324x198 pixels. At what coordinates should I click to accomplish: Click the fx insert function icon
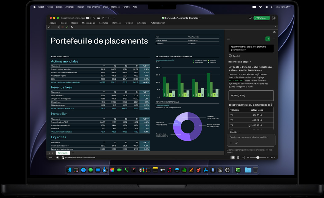(x=72, y=27)
